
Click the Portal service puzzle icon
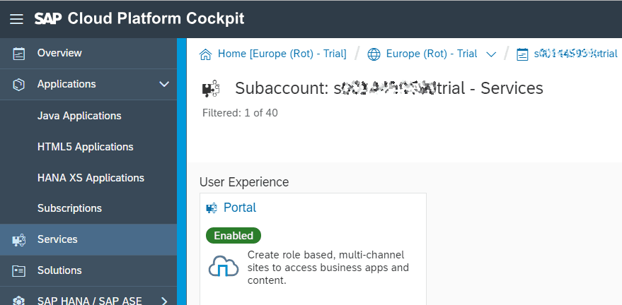[x=210, y=208]
